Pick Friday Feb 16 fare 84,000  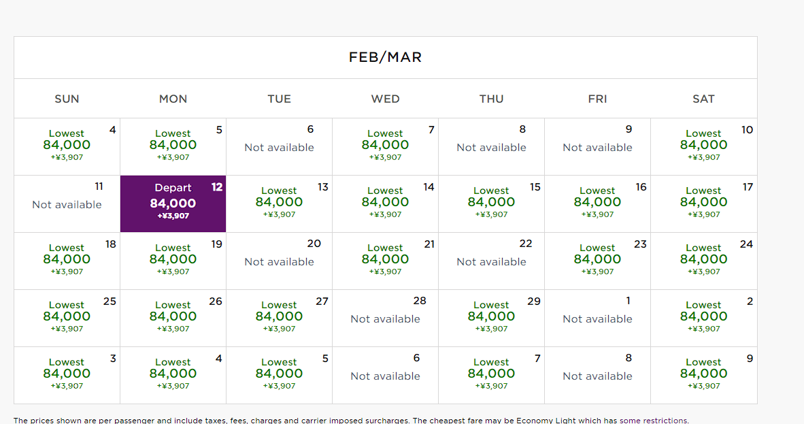[x=598, y=203]
